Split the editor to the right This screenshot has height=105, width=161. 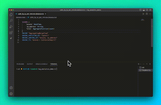[x=147, y=14]
